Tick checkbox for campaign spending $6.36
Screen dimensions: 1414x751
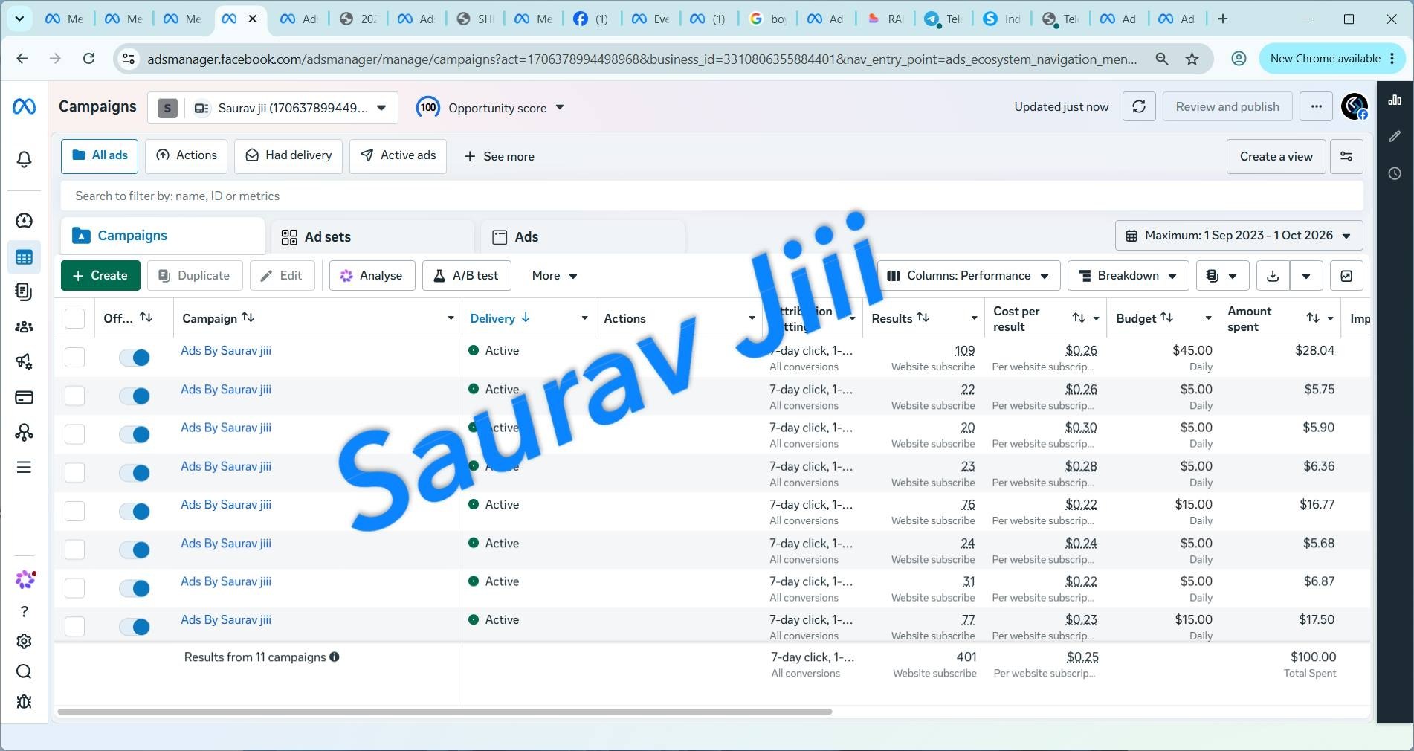pyautogui.click(x=74, y=473)
